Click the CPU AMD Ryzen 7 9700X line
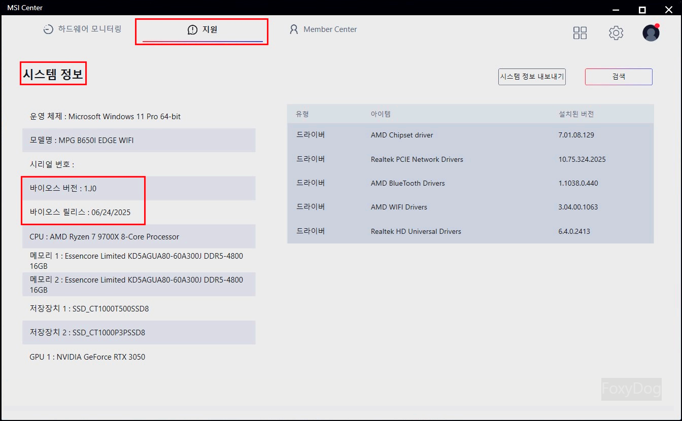The height and width of the screenshot is (421, 682). tap(139, 236)
